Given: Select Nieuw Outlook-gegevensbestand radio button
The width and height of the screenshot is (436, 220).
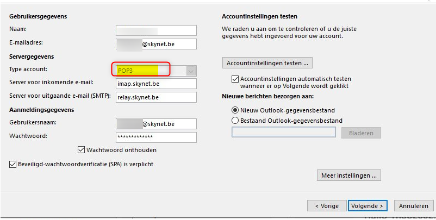Looking at the screenshot, I should (x=235, y=110).
